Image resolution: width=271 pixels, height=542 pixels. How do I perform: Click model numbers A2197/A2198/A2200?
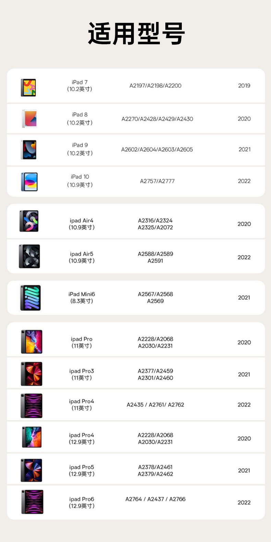(x=155, y=86)
